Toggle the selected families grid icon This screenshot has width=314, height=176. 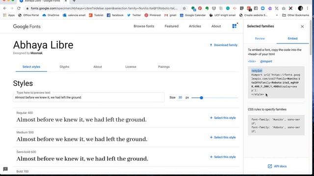235,26
